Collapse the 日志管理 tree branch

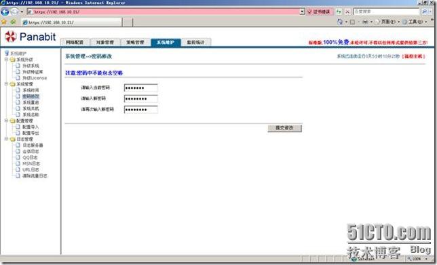pos(6,139)
